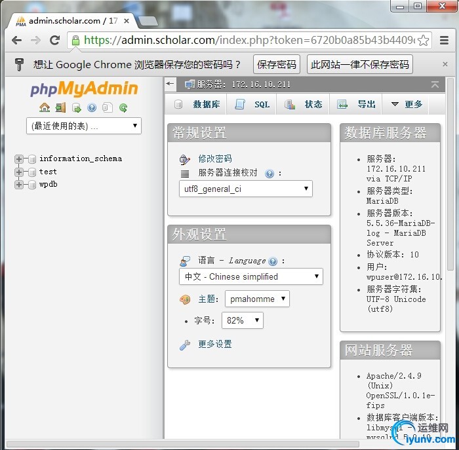Click the information_schema database icon

(32, 159)
